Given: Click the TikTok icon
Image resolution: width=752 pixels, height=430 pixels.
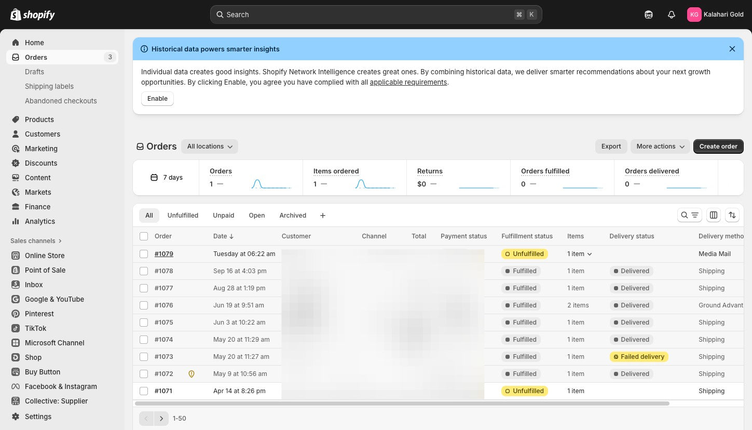Looking at the screenshot, I should (x=16, y=328).
